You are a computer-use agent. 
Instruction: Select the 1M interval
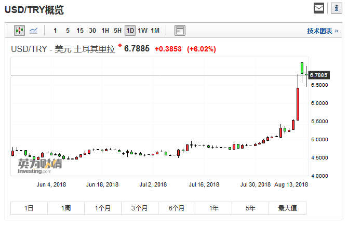(x=155, y=31)
